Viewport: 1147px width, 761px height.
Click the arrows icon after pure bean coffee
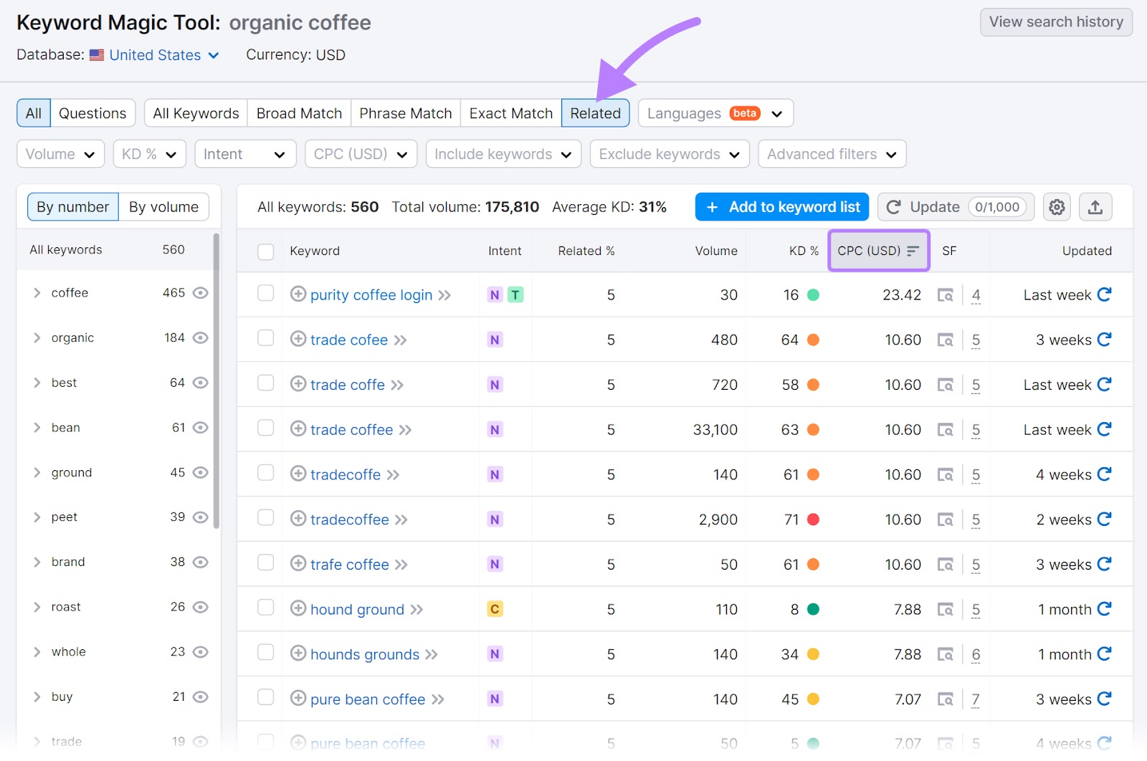[x=439, y=699]
